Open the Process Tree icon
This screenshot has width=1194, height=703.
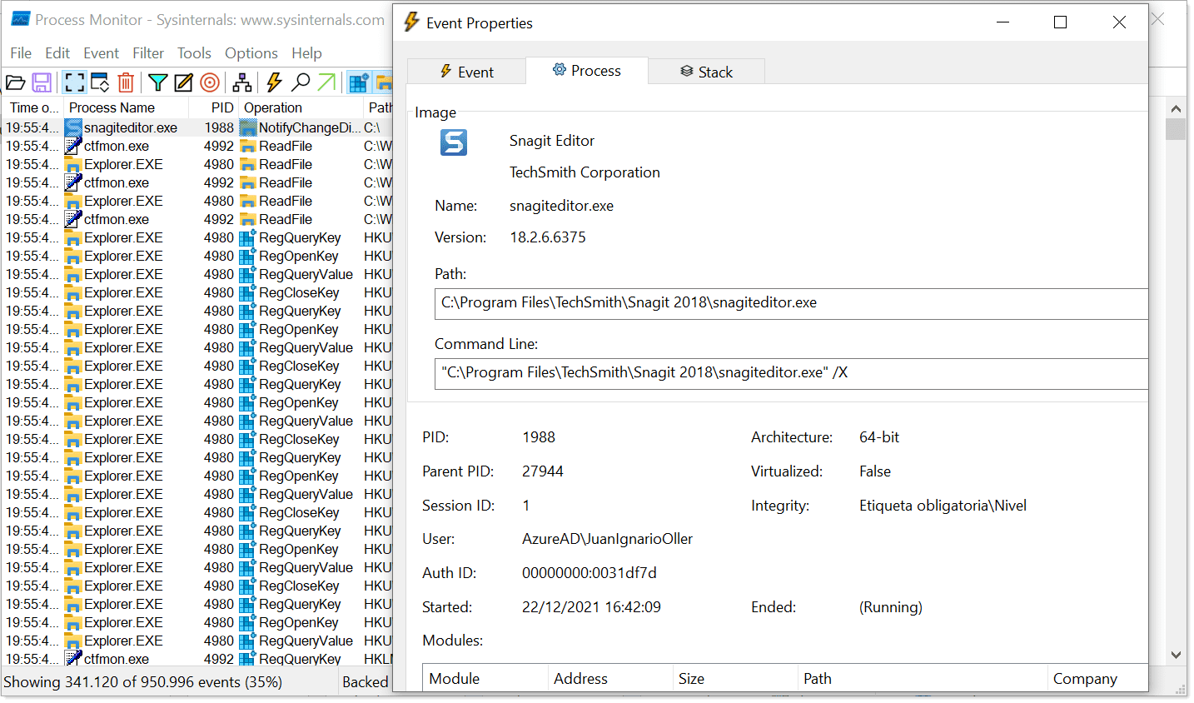coord(242,82)
